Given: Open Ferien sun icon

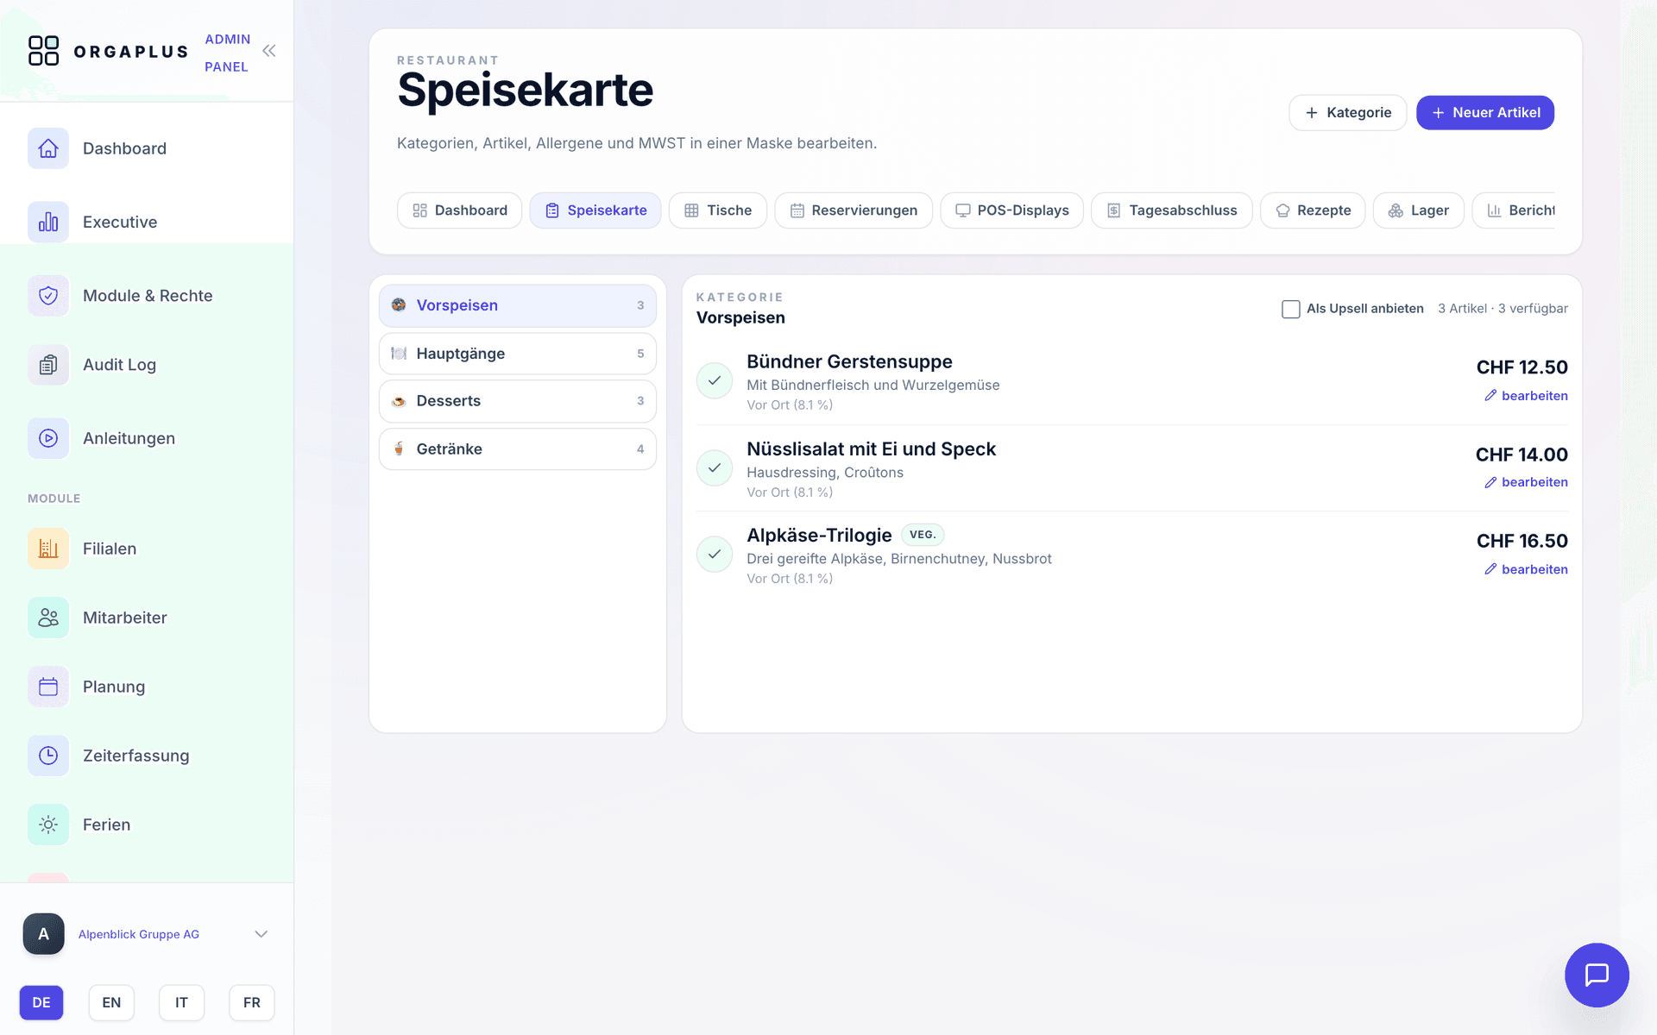Looking at the screenshot, I should (48, 825).
